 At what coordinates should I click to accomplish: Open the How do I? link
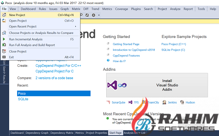pyautogui.click(x=119, y=61)
